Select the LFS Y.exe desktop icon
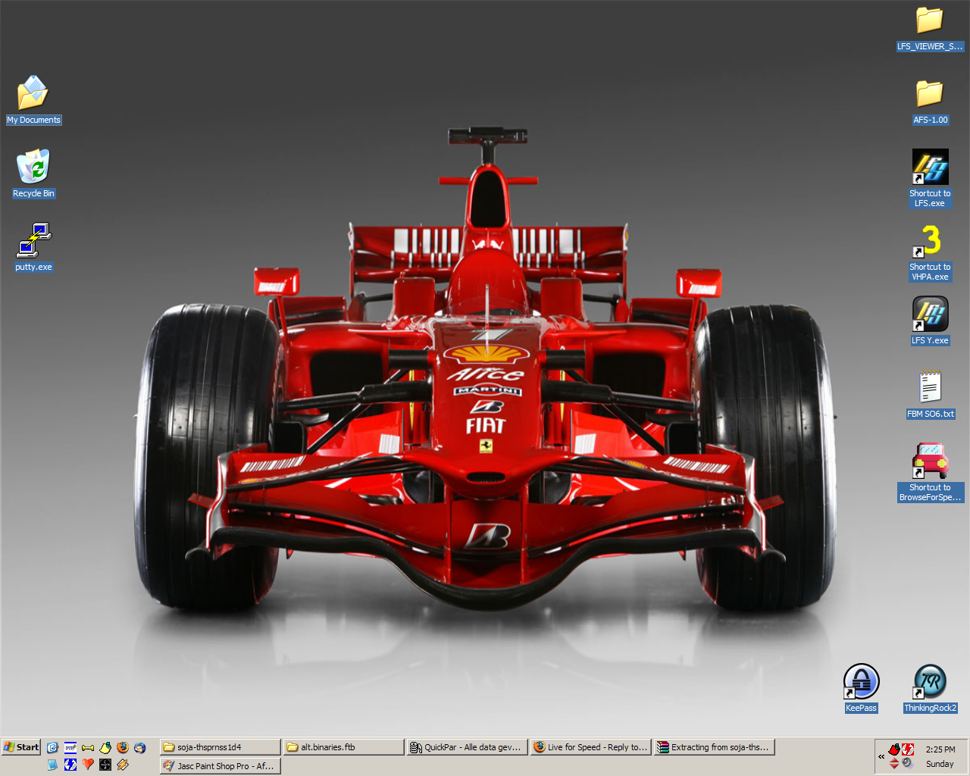This screenshot has height=776, width=970. coord(930,321)
